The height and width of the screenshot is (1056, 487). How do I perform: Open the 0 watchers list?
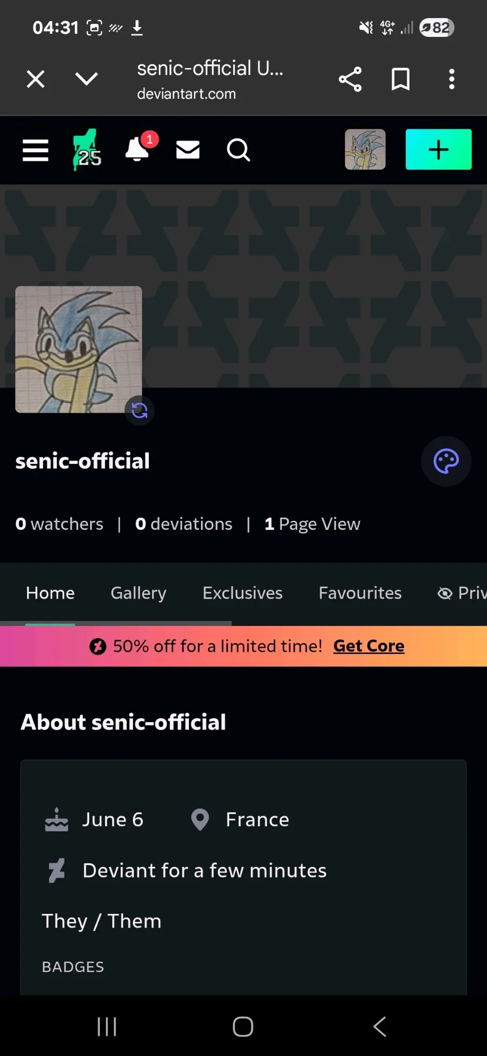(60, 524)
